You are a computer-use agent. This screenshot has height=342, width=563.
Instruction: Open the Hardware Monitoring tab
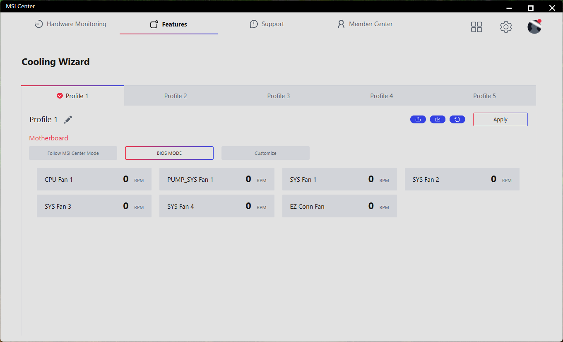70,24
